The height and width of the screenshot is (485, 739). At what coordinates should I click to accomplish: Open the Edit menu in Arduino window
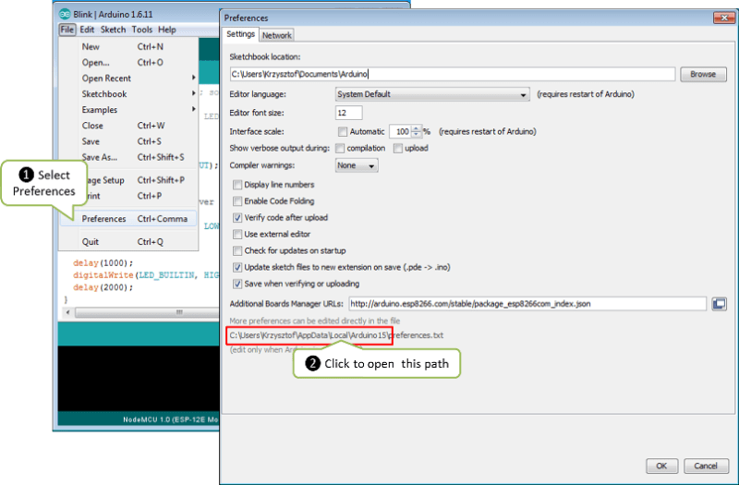(87, 30)
